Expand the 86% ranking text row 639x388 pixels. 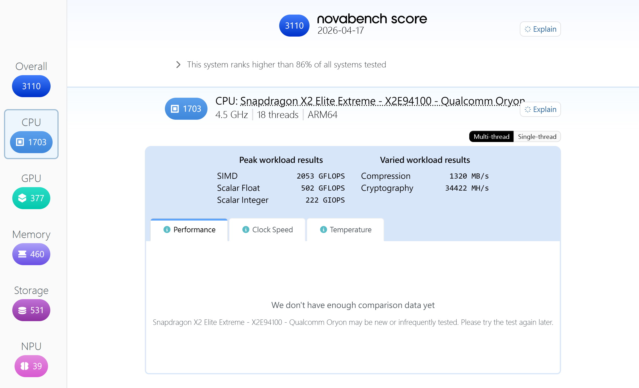click(x=286, y=65)
